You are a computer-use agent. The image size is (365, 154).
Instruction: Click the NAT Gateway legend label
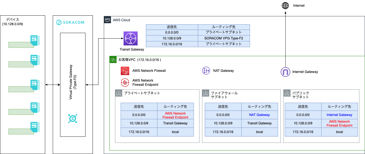pos(223,71)
